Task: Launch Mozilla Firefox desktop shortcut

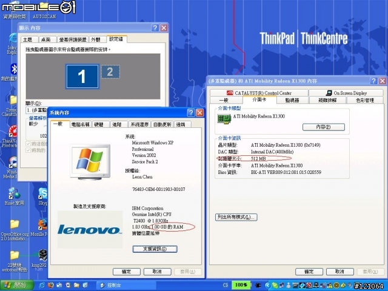Action: pyautogui.click(x=43, y=224)
